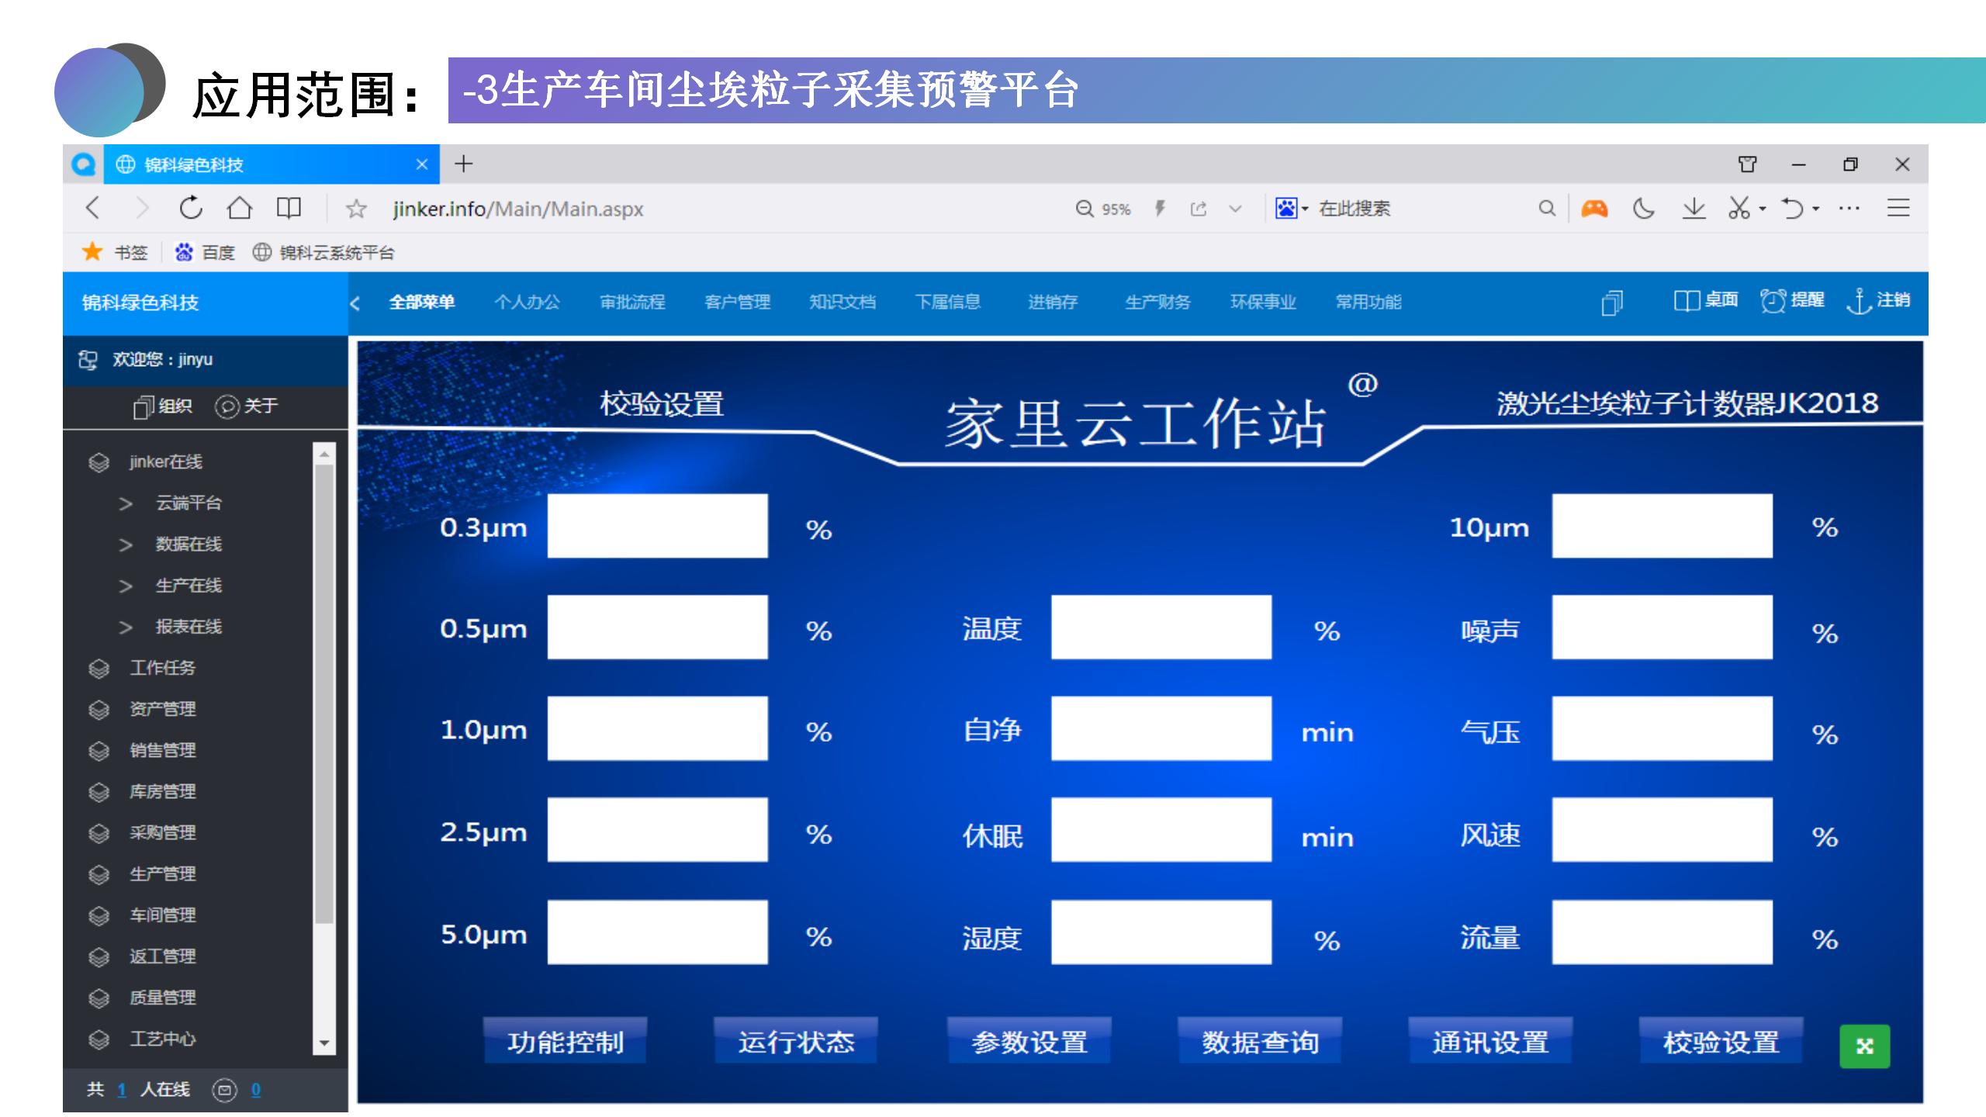Open the 环保事业 menu
This screenshot has height=1117, width=1986.
tap(1263, 303)
